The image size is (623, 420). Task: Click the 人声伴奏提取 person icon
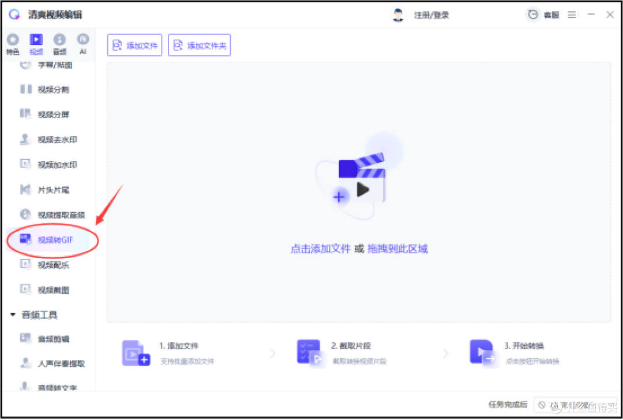tap(25, 363)
